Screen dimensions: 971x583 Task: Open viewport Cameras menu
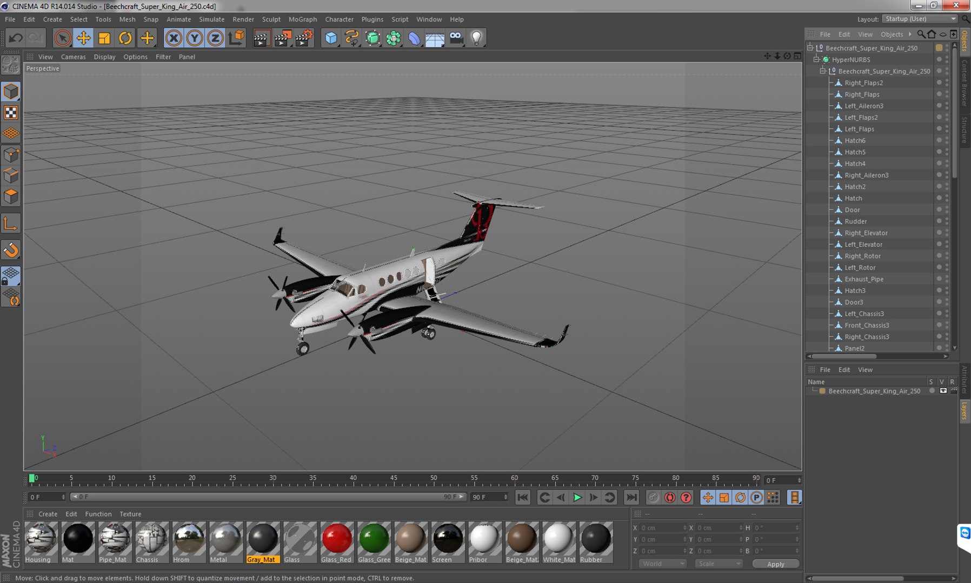74,57
